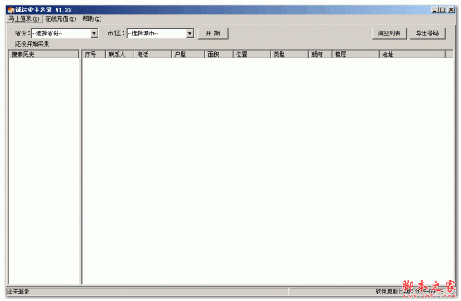Sort by the 电话 column header
This screenshot has width=461, height=301.
(153, 54)
